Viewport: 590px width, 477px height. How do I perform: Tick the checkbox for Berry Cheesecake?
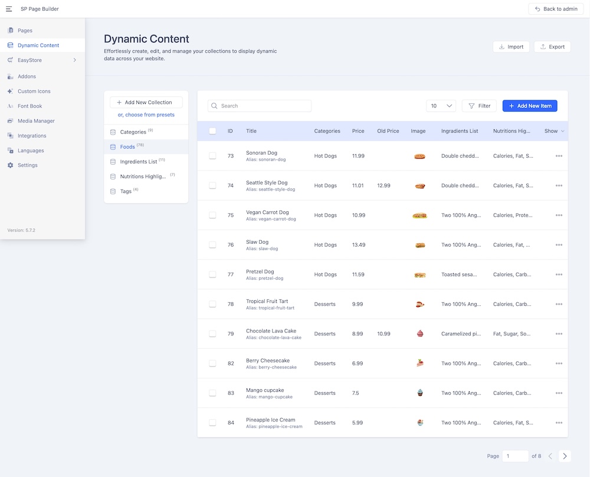[x=212, y=363]
